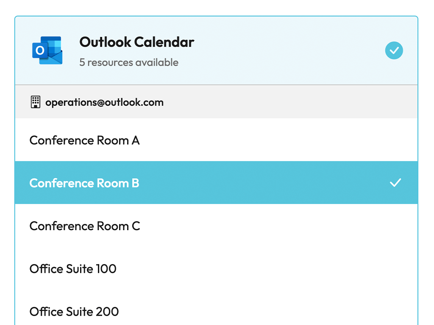This screenshot has height=325, width=434.
Task: Click the Outlook logo icon
Action: tap(47, 50)
